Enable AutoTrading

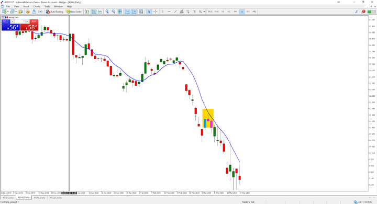click(54, 12)
